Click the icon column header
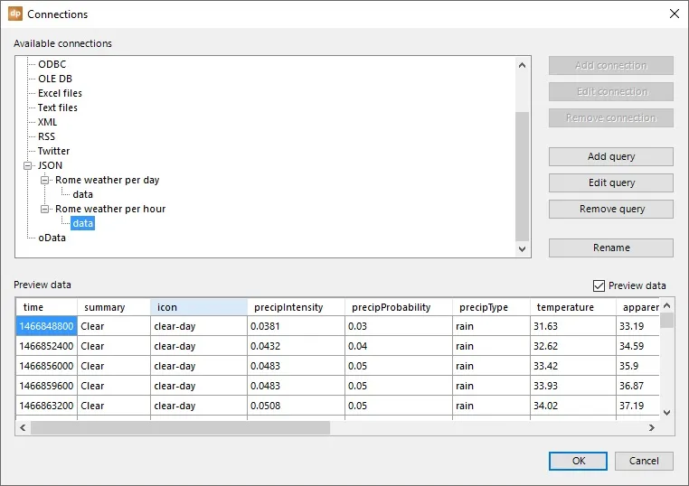Image resolution: width=689 pixels, height=486 pixels. point(199,307)
